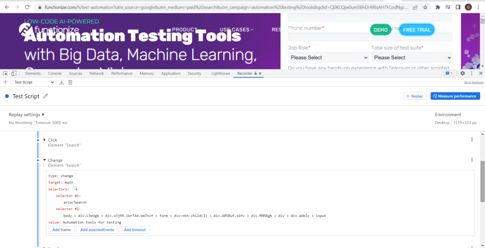Open Chrome three-dot menu
This screenshot has width=485, height=248.
[x=478, y=7]
